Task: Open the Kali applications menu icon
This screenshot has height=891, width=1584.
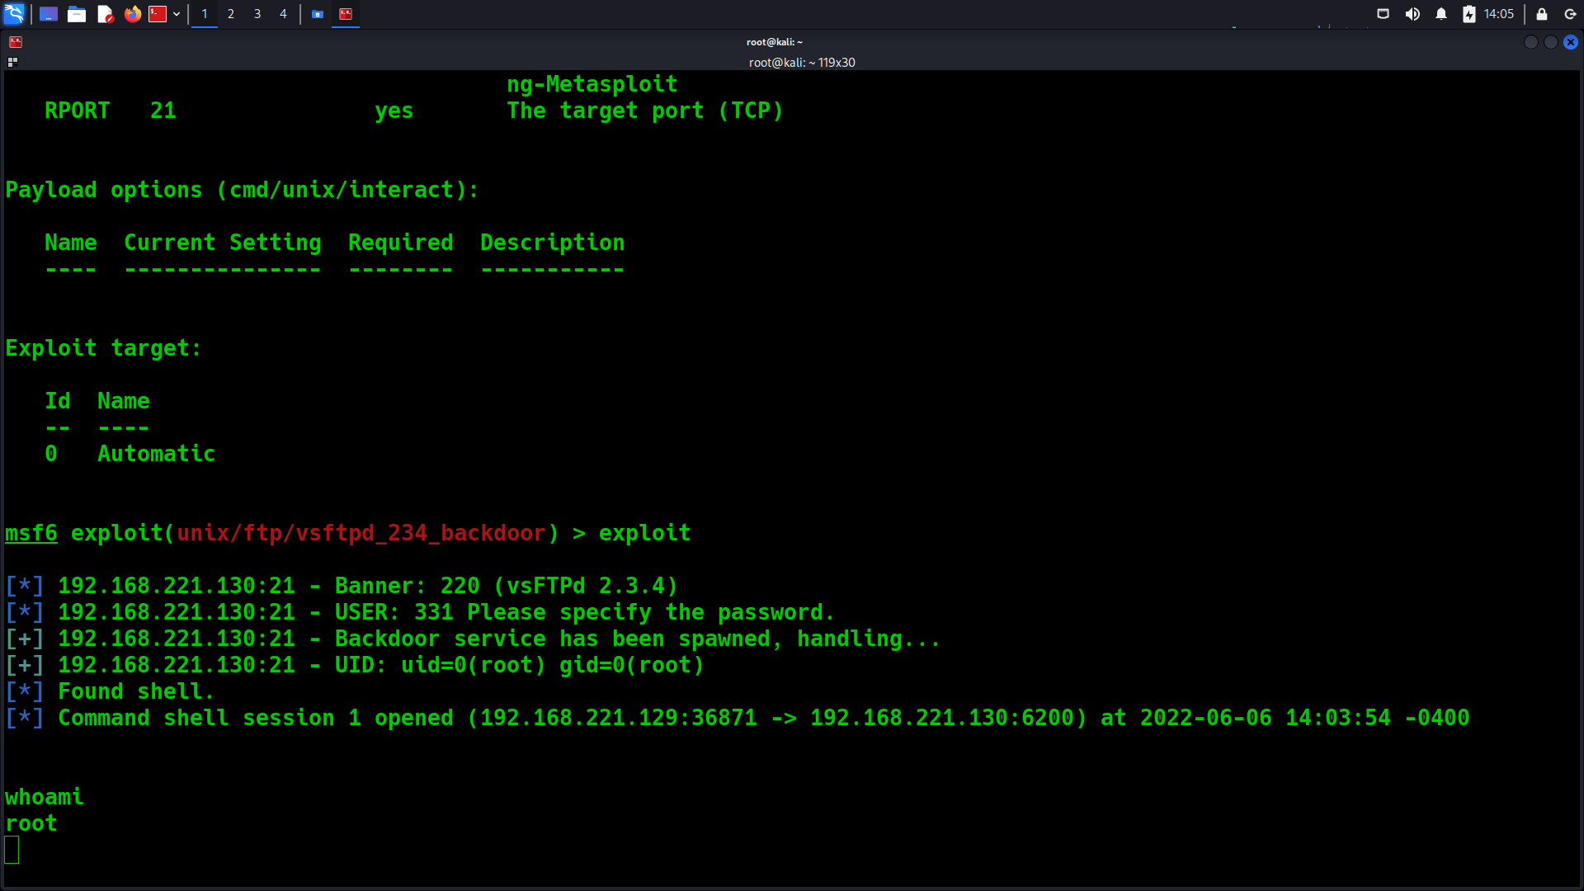Action: coord(14,14)
